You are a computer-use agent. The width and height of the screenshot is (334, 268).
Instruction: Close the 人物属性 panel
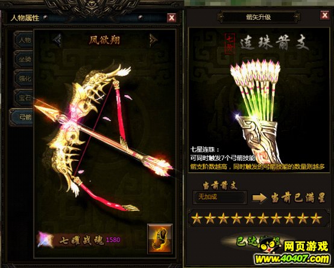172,17
